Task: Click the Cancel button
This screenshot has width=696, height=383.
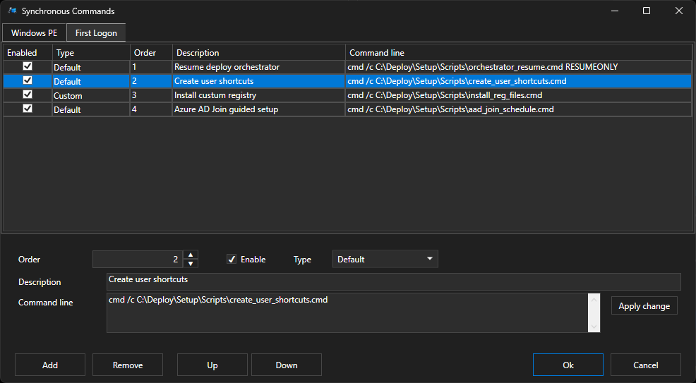Action: tap(645, 365)
